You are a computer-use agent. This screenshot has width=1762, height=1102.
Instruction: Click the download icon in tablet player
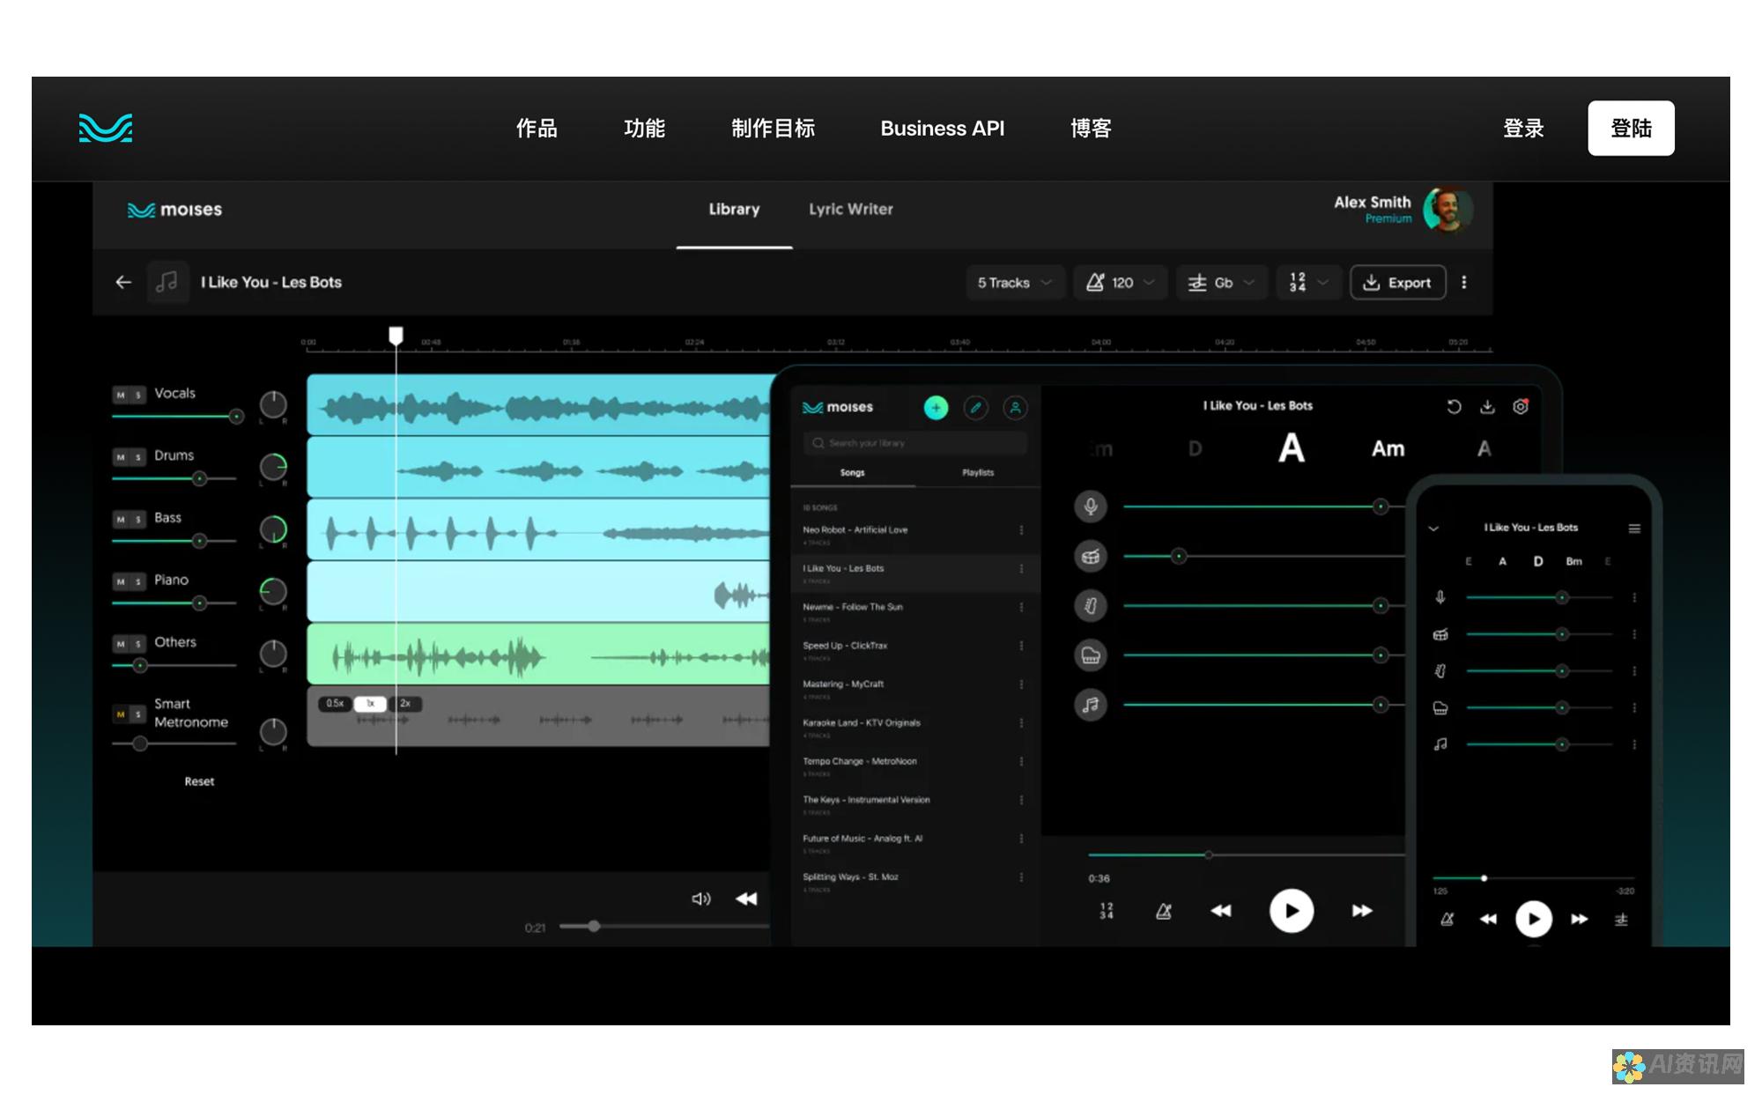(x=1487, y=406)
